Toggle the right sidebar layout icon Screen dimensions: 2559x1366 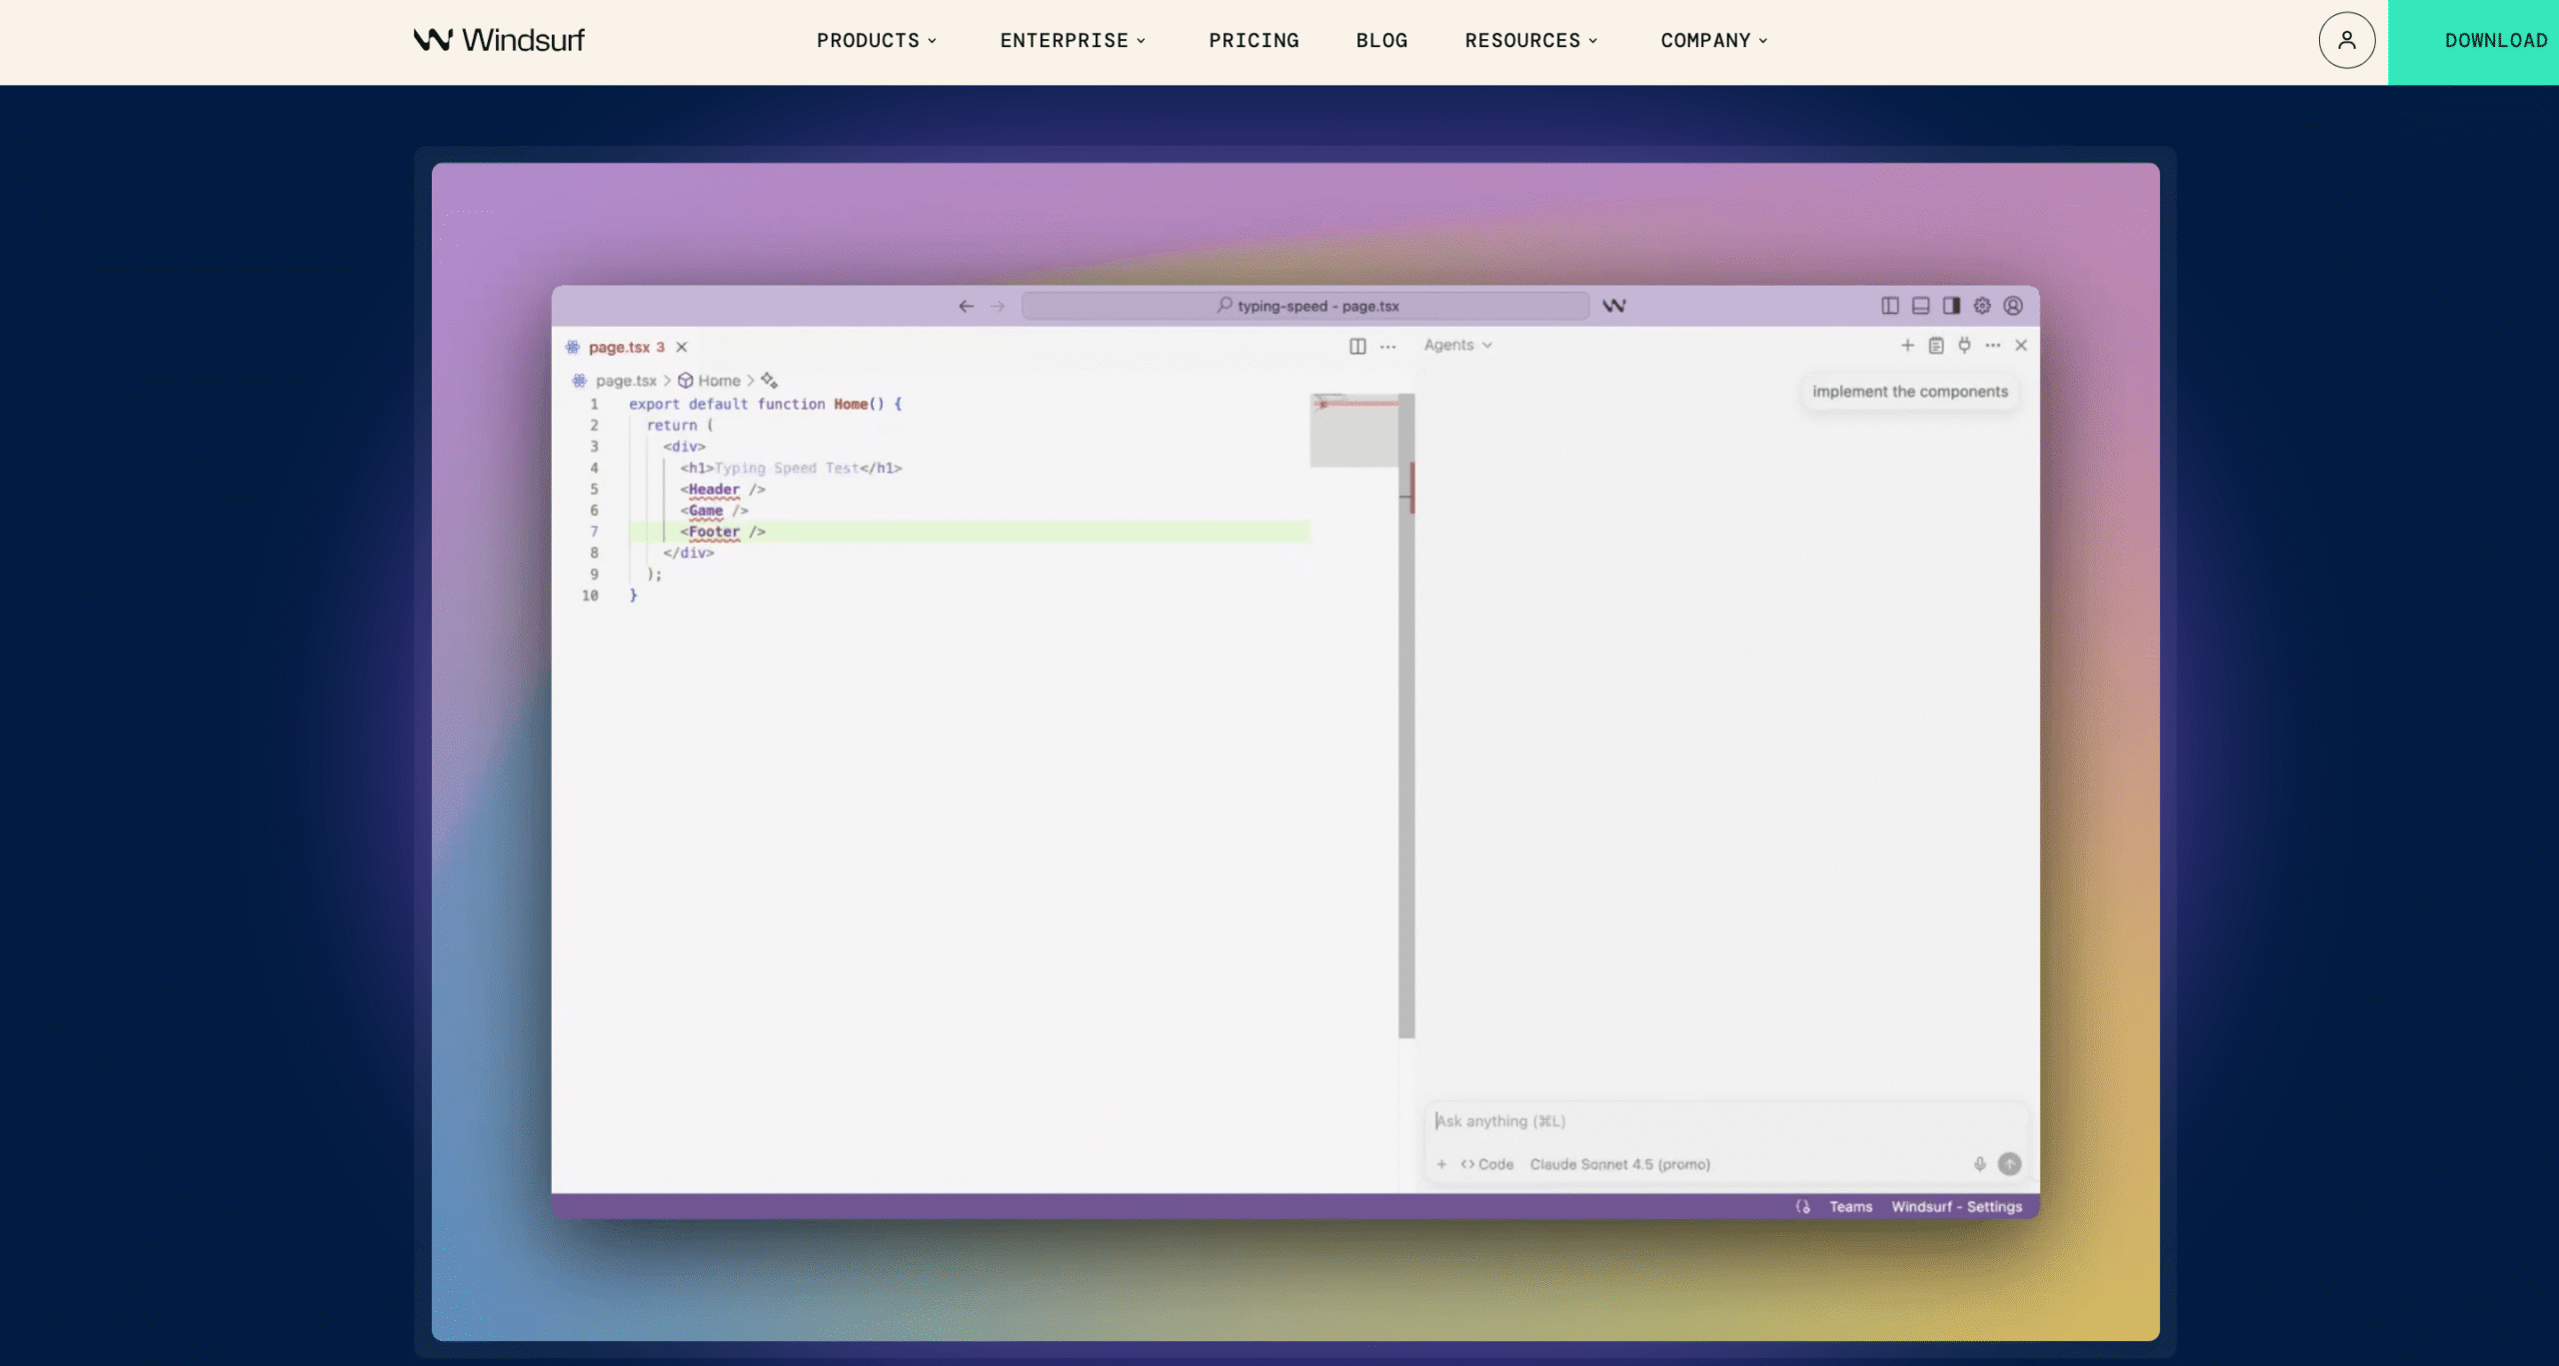1951,306
